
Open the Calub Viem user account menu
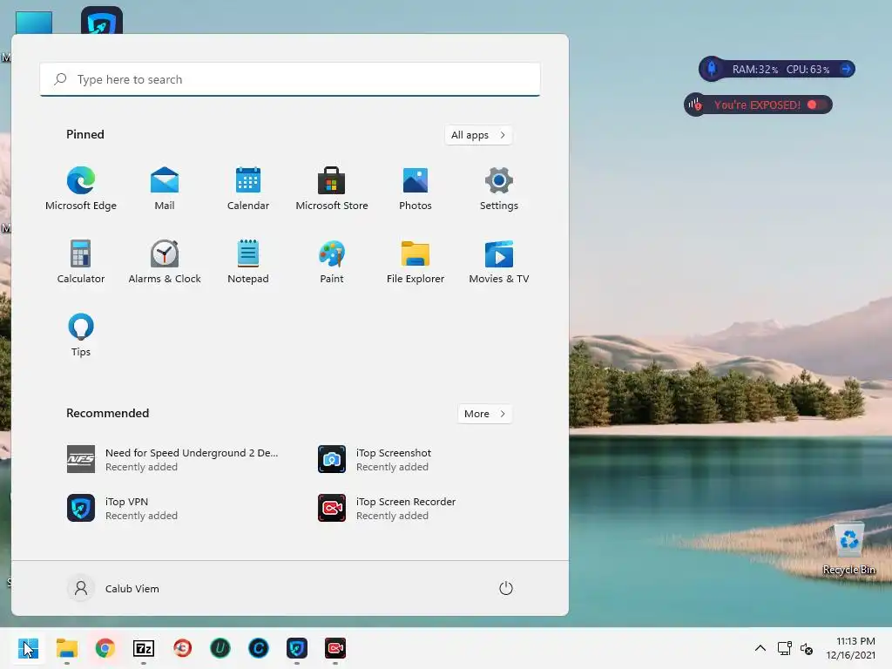113,588
